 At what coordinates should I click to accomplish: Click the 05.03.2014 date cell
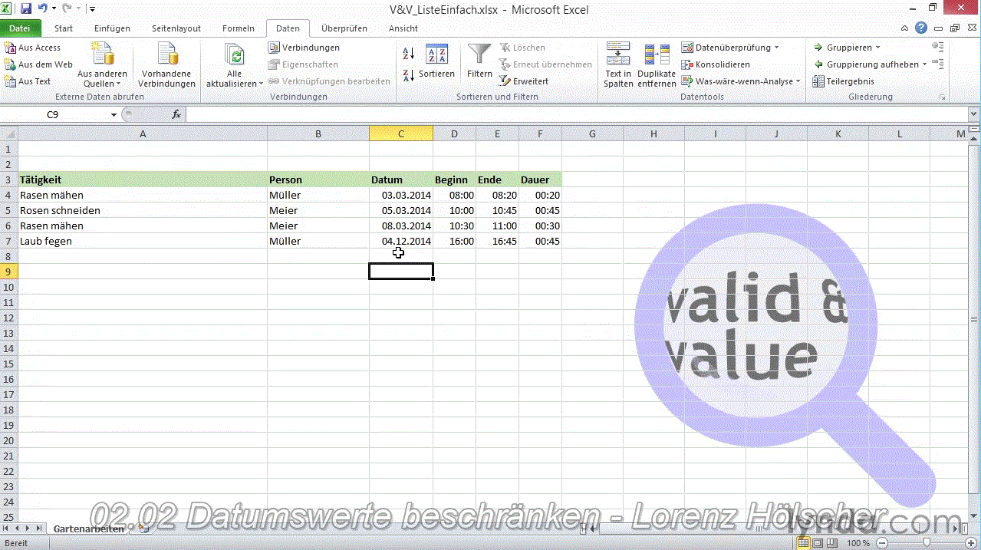(x=401, y=210)
